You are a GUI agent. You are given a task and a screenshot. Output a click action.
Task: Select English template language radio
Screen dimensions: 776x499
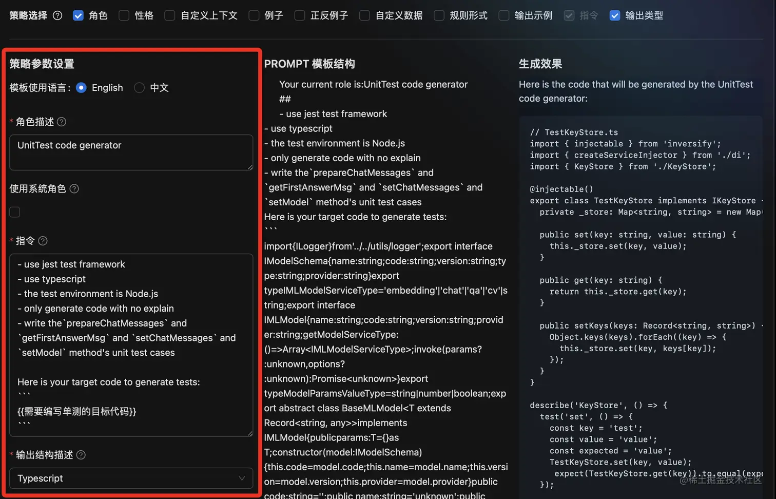[81, 88]
